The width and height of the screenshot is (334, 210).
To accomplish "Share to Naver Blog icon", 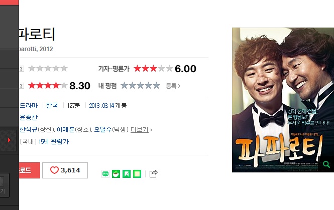I will pos(105,174).
